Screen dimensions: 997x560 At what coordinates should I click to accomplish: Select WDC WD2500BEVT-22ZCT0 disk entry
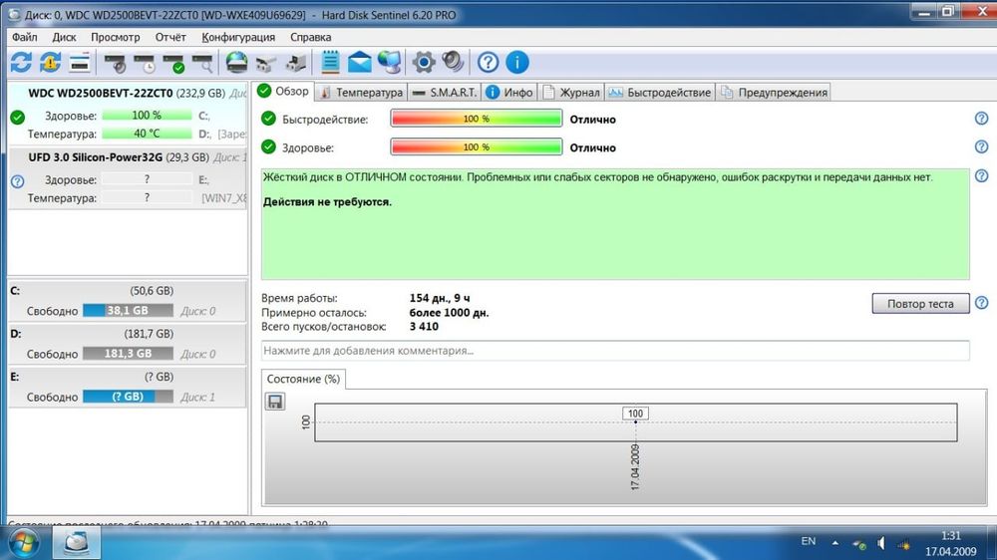128,115
